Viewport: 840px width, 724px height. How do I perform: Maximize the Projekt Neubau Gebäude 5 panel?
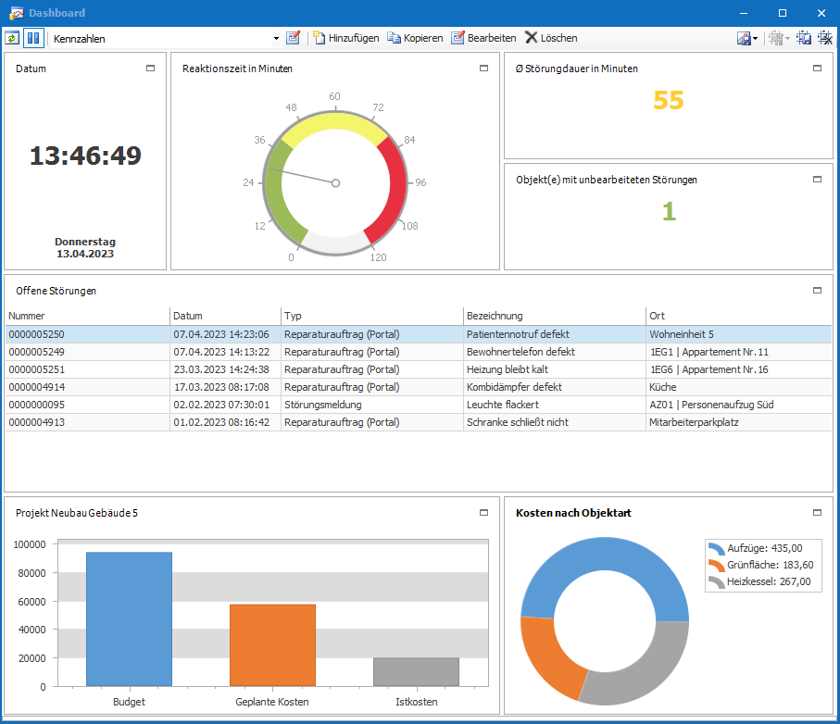point(483,513)
